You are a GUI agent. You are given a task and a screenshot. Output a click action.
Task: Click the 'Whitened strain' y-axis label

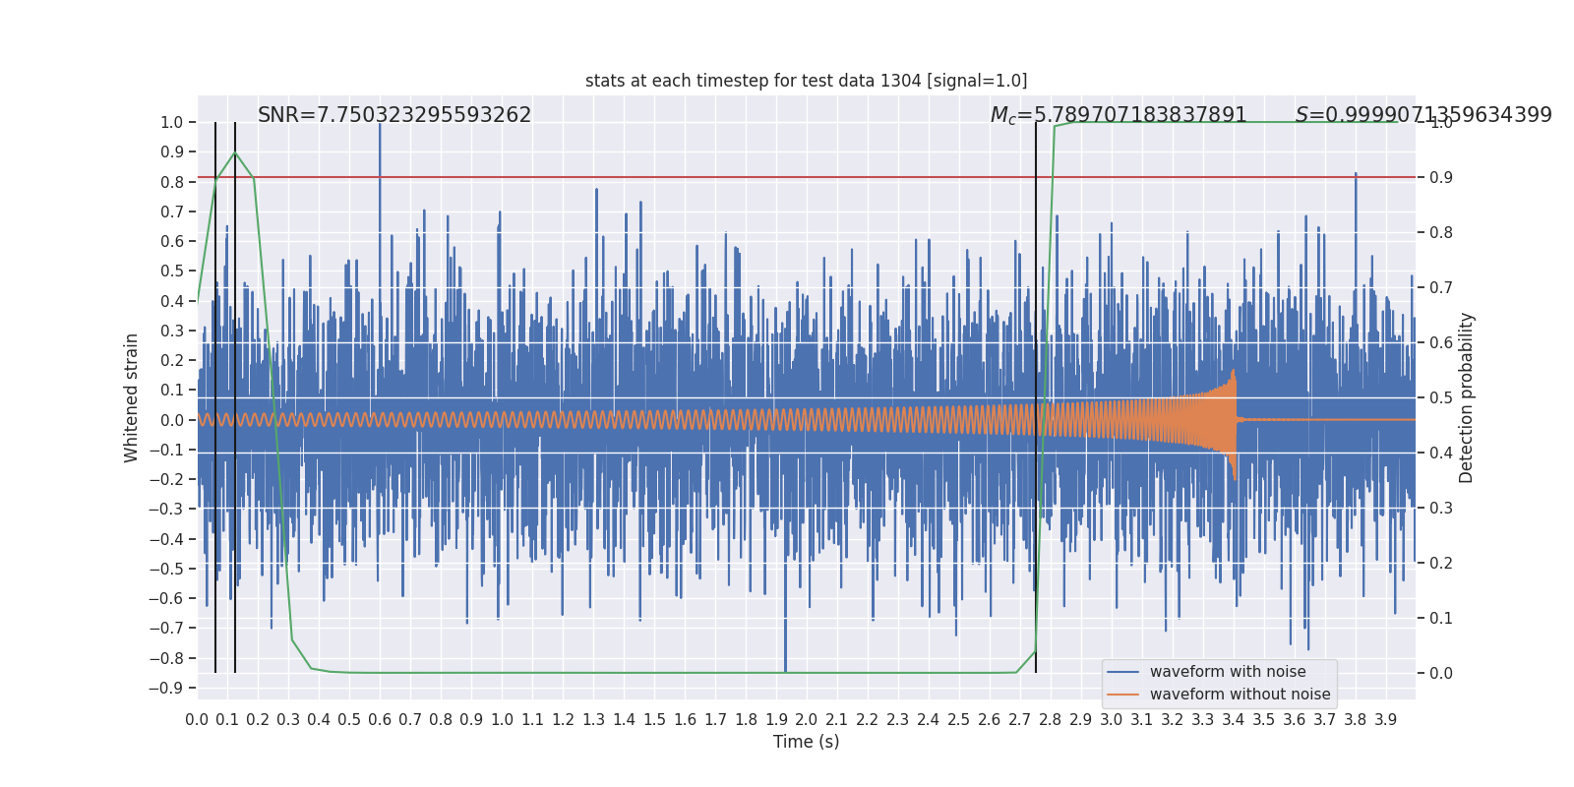click(131, 397)
